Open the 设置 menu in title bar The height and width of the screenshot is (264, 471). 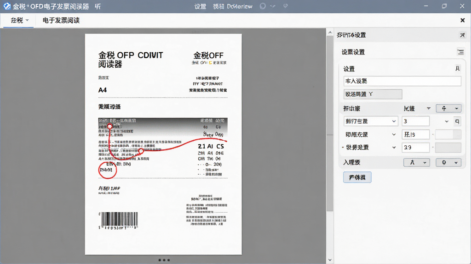(x=200, y=6)
